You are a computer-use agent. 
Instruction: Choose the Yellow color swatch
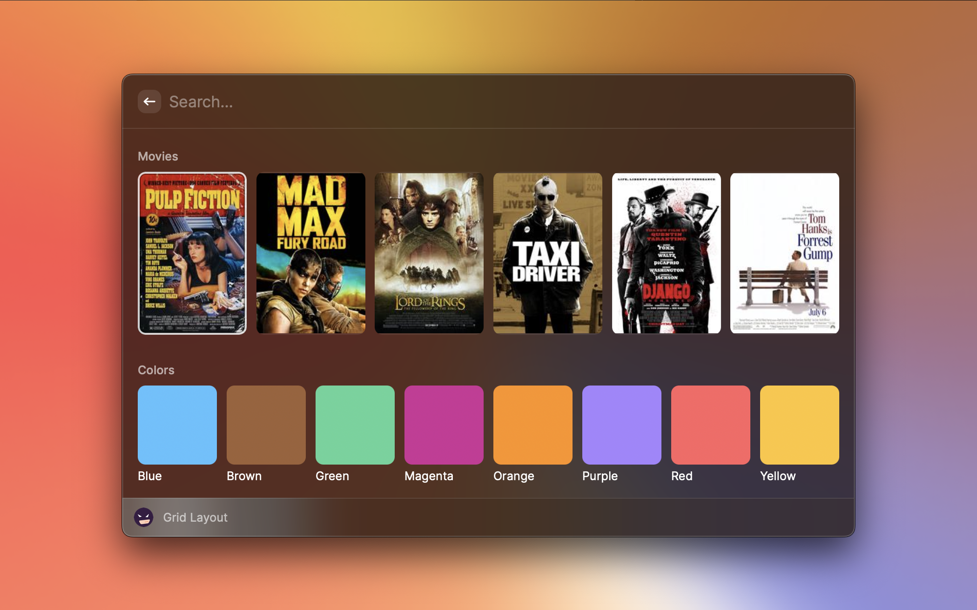point(800,425)
